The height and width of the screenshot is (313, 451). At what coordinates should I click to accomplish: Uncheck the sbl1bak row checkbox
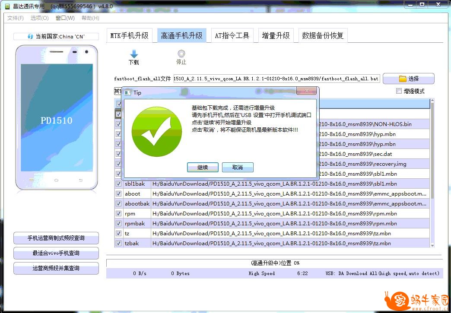point(118,183)
